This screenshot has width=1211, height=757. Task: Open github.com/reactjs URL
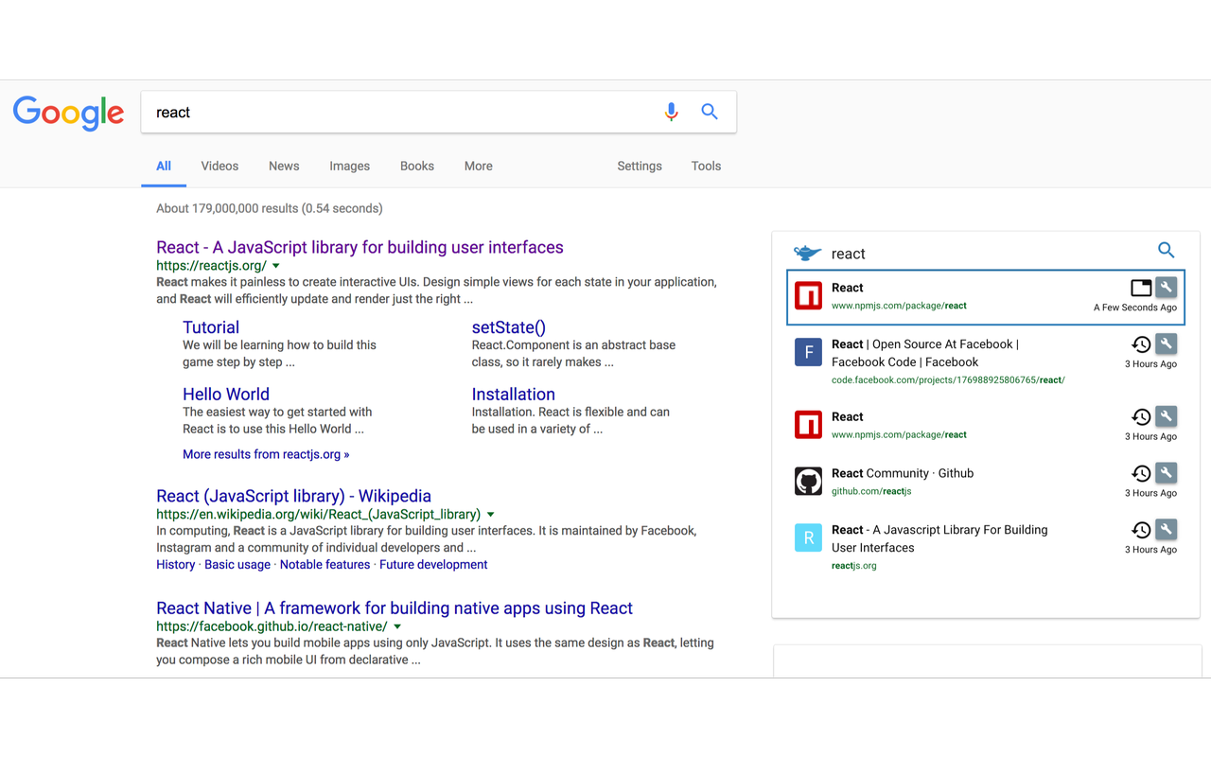pos(871,491)
